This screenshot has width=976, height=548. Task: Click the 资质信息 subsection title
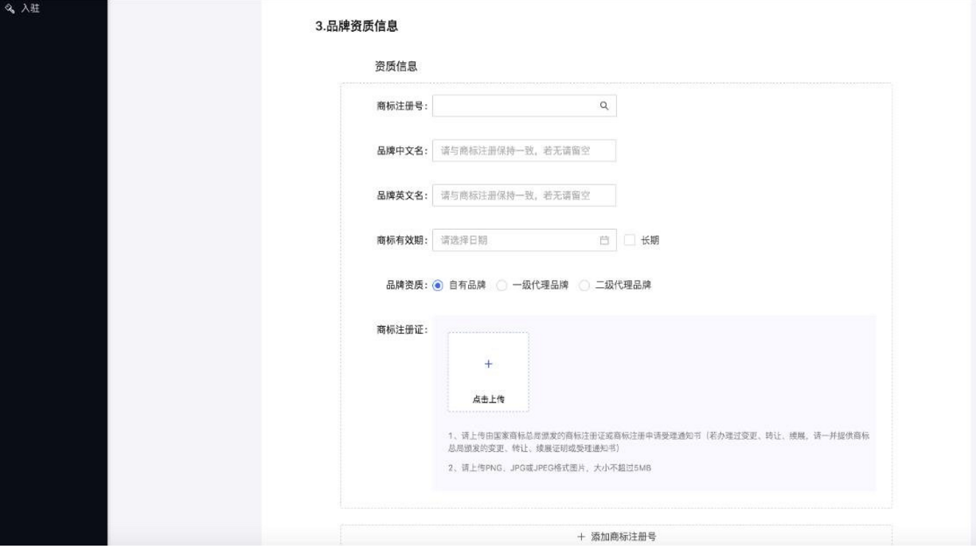[x=396, y=67]
